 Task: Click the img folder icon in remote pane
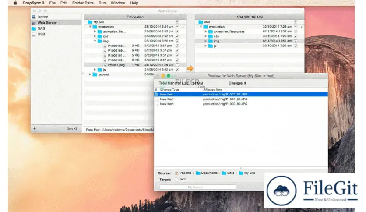click(x=211, y=41)
